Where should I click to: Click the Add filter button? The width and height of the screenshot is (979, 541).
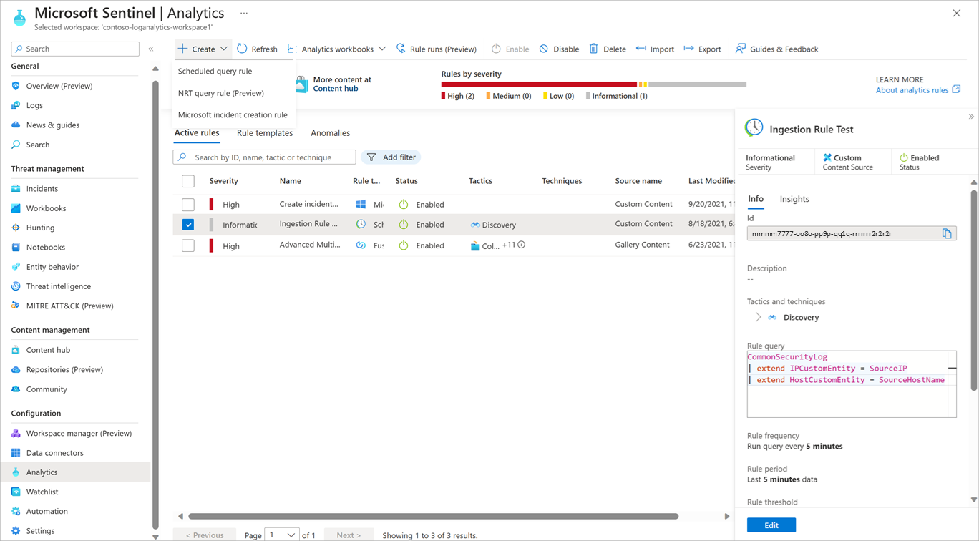click(391, 157)
